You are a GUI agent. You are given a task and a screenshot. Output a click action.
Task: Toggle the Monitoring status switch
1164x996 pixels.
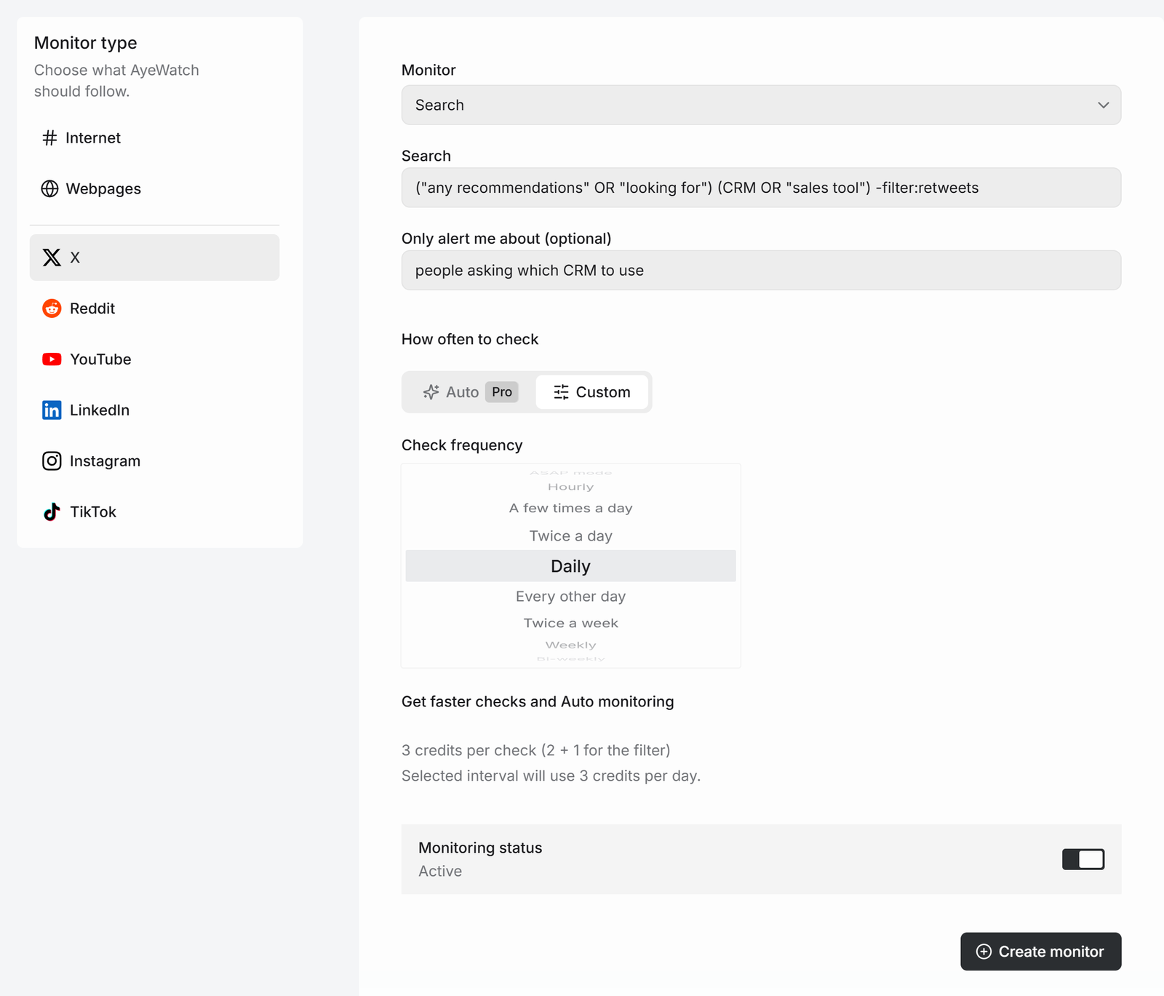point(1083,859)
